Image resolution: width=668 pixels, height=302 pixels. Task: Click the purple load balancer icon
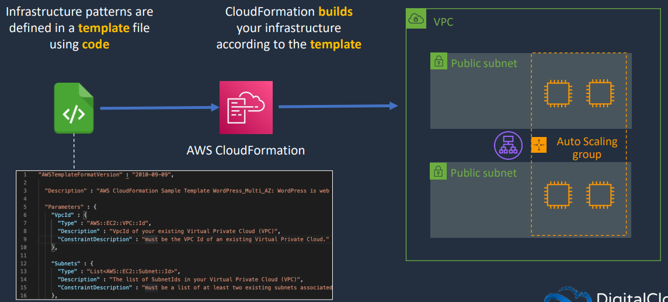(x=508, y=146)
